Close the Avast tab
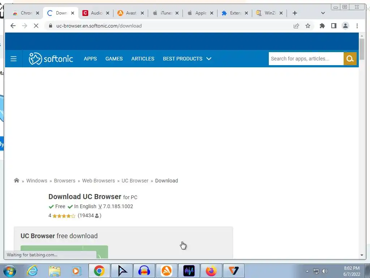This screenshot has width=370, height=278. click(x=142, y=13)
